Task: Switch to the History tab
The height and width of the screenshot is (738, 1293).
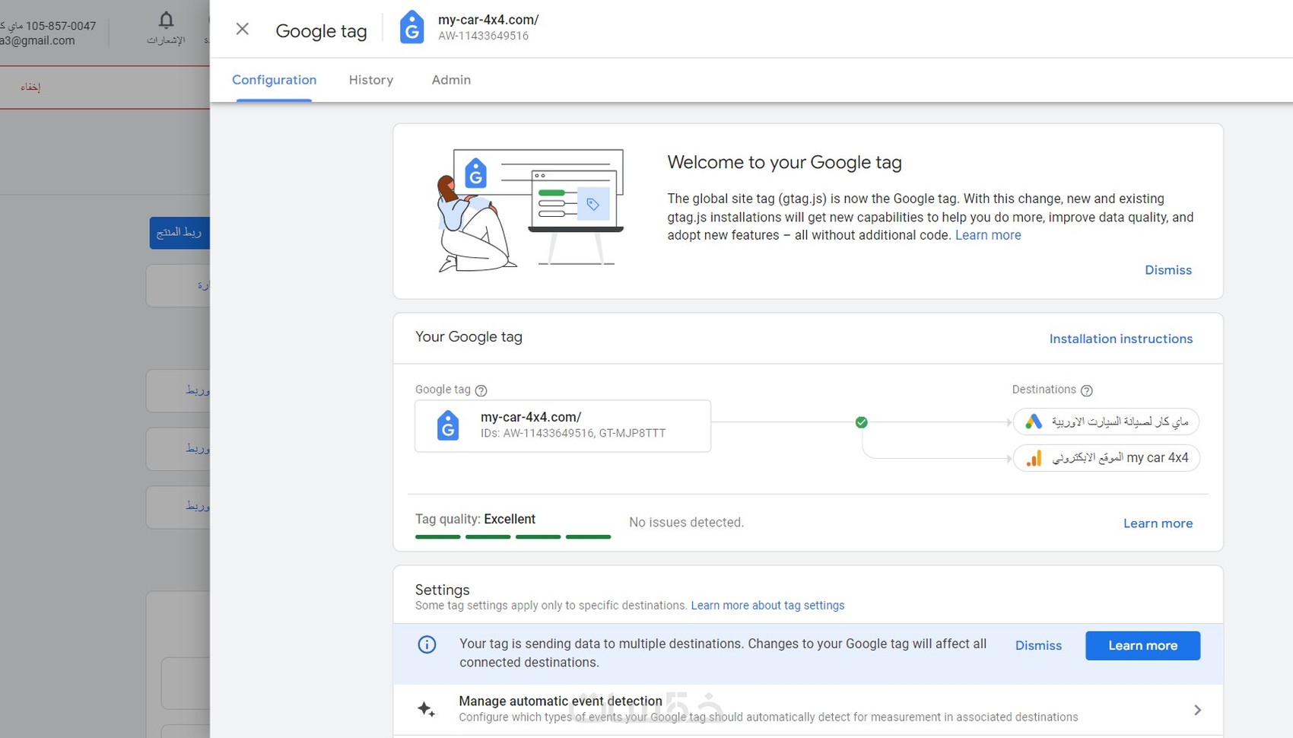Action: coord(370,80)
